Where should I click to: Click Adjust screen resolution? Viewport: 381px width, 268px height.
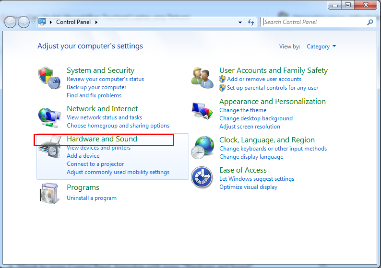coord(250,127)
